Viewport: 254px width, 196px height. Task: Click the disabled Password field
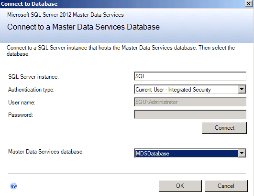coord(190,114)
